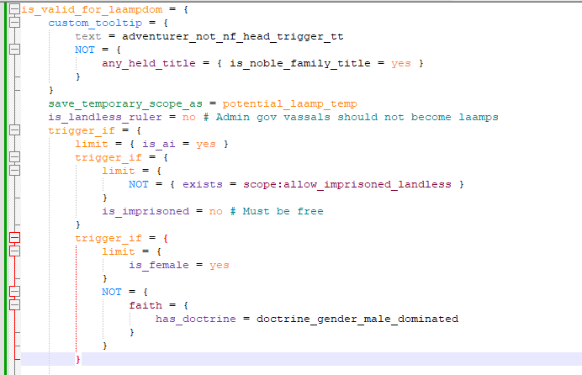The height and width of the screenshot is (375, 582).
Task: Collapse the NOT block above the faith line
Action: point(14,292)
